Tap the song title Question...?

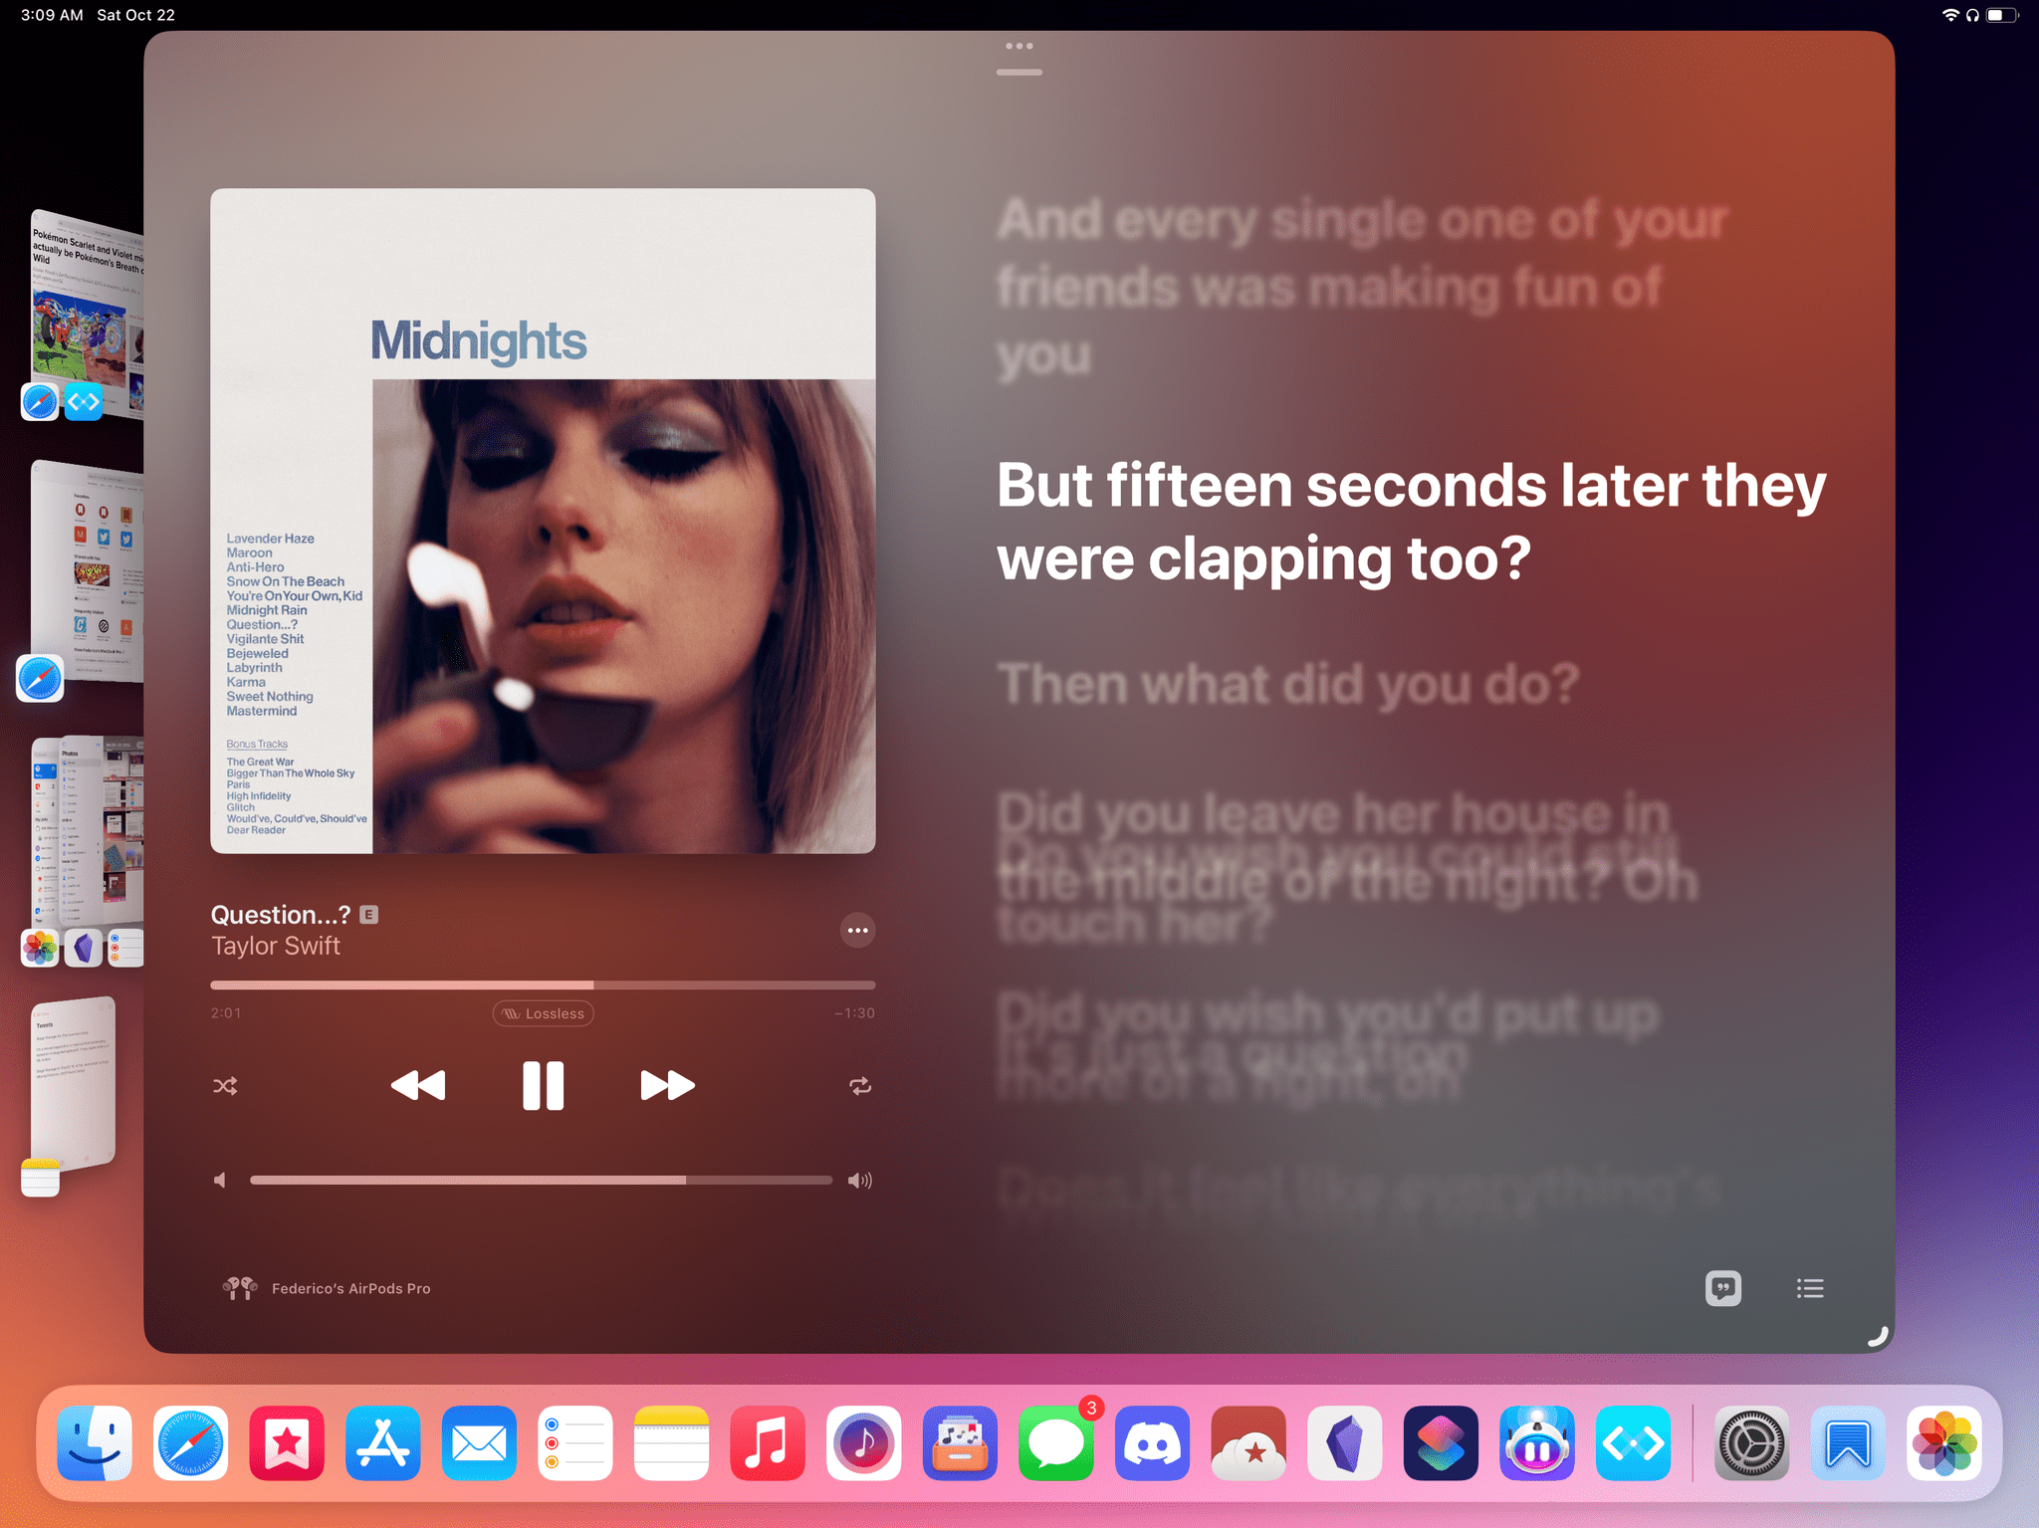(281, 915)
